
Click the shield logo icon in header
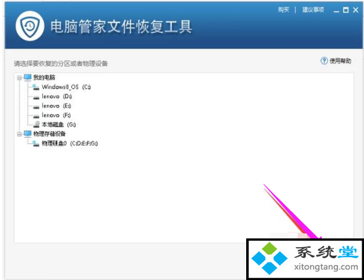click(x=30, y=26)
